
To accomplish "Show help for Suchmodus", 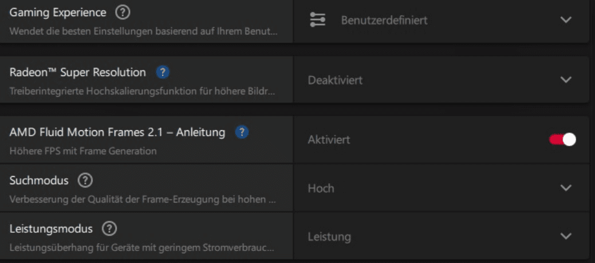I will click(85, 181).
